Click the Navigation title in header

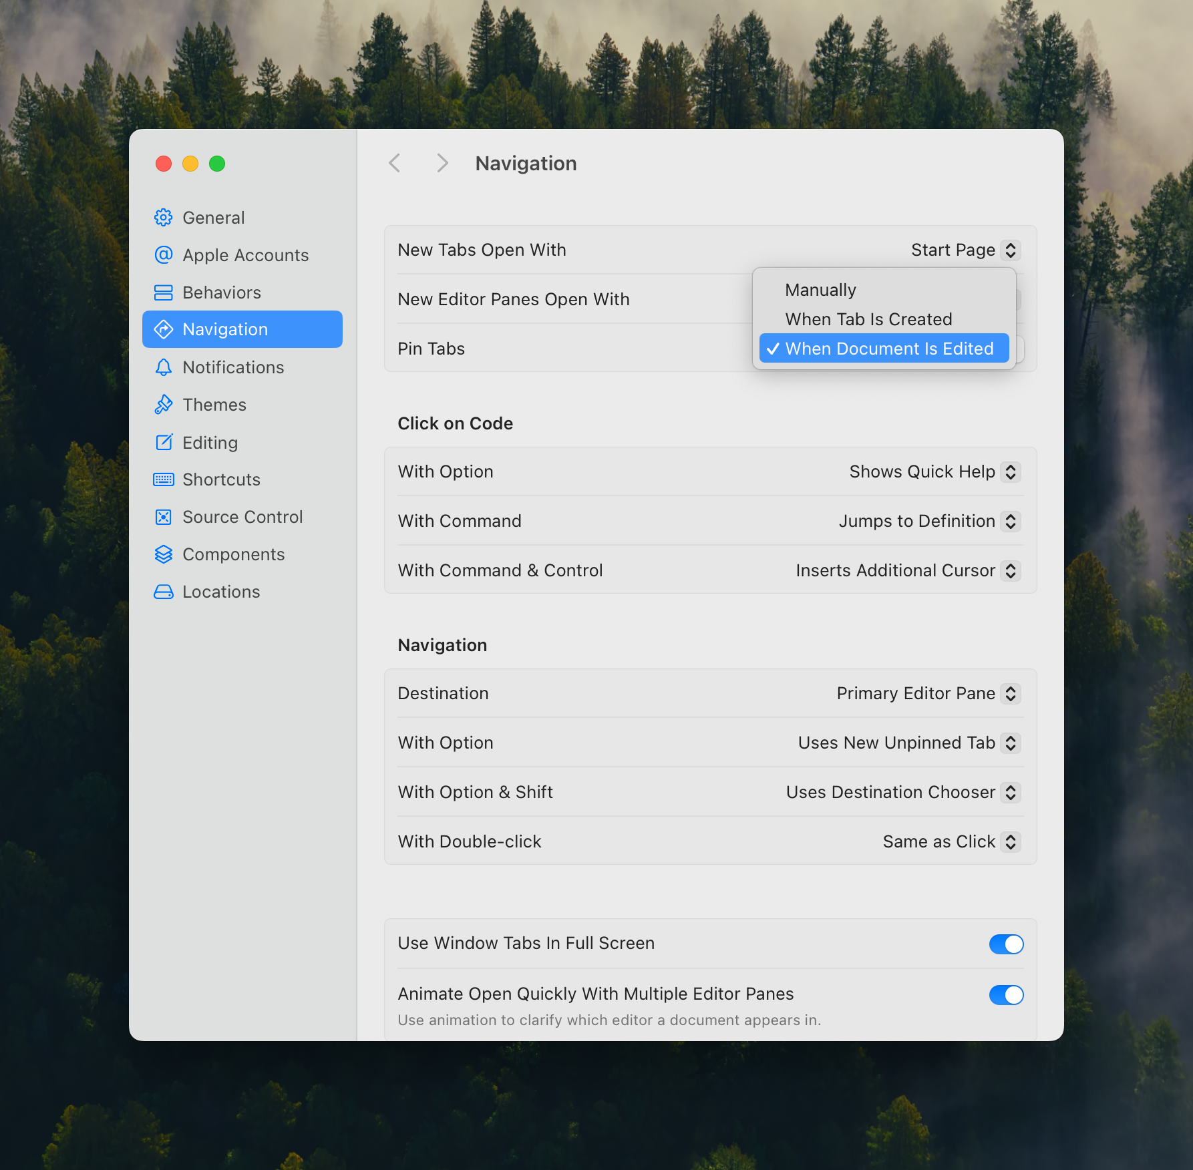click(x=526, y=163)
